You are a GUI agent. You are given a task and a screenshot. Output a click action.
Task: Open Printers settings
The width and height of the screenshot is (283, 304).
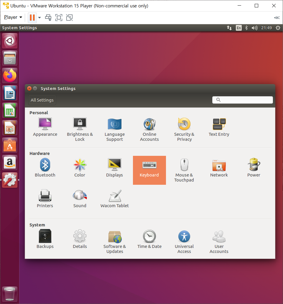(x=45, y=199)
